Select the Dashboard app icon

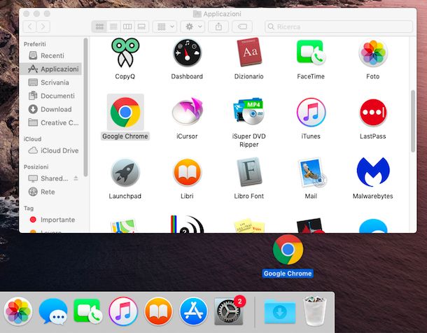[187, 52]
